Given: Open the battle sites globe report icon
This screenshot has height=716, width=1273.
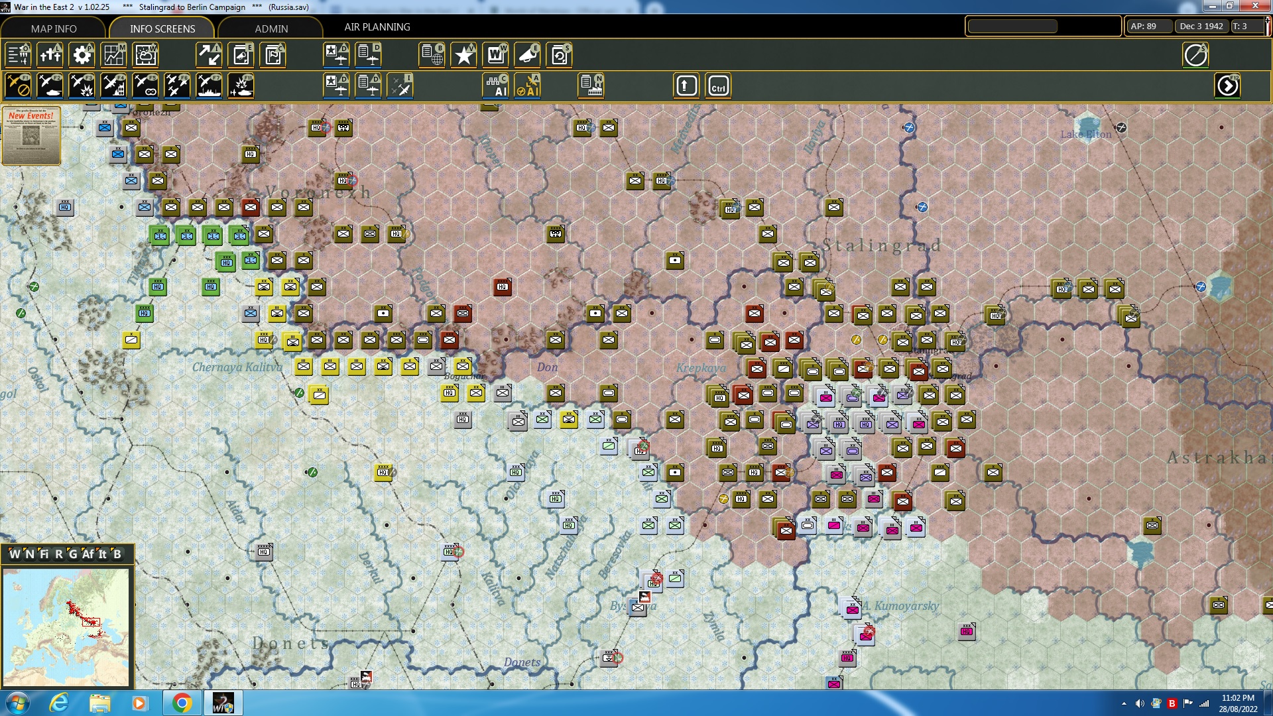Looking at the screenshot, I should click(432, 55).
